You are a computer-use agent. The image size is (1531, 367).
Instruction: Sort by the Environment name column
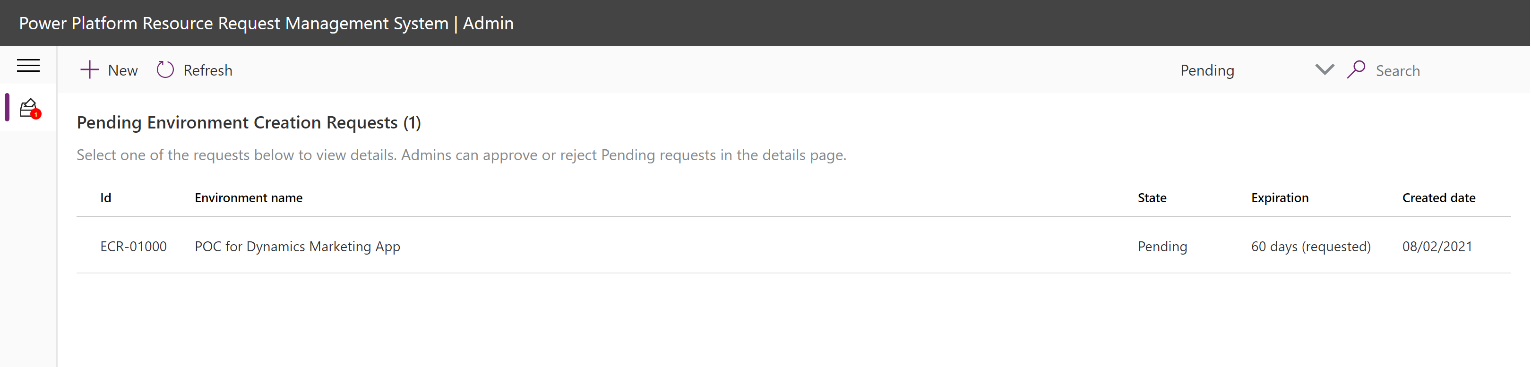[248, 198]
